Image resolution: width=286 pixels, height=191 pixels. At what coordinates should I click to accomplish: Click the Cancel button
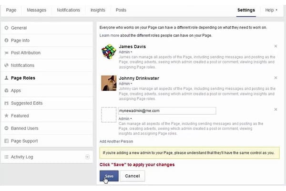[x=133, y=176]
